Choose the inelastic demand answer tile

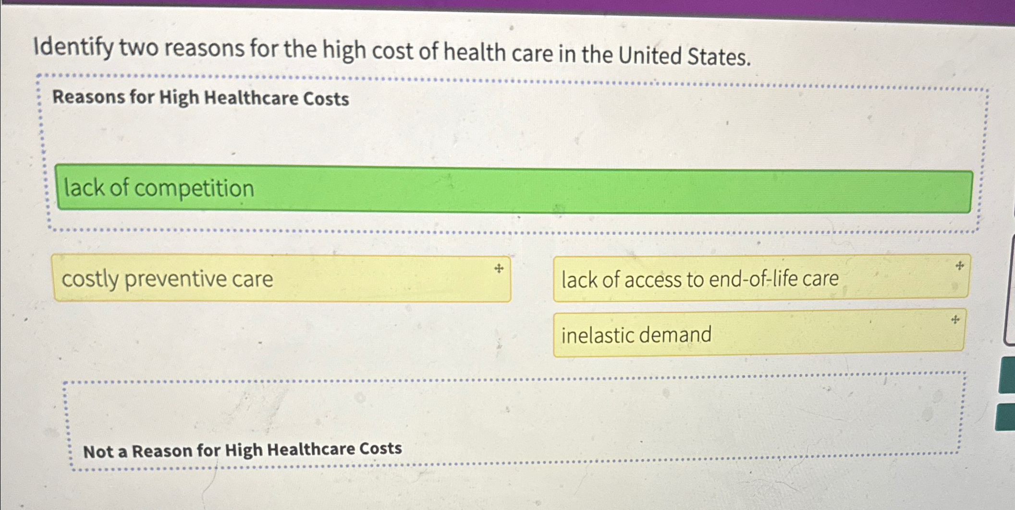click(759, 333)
